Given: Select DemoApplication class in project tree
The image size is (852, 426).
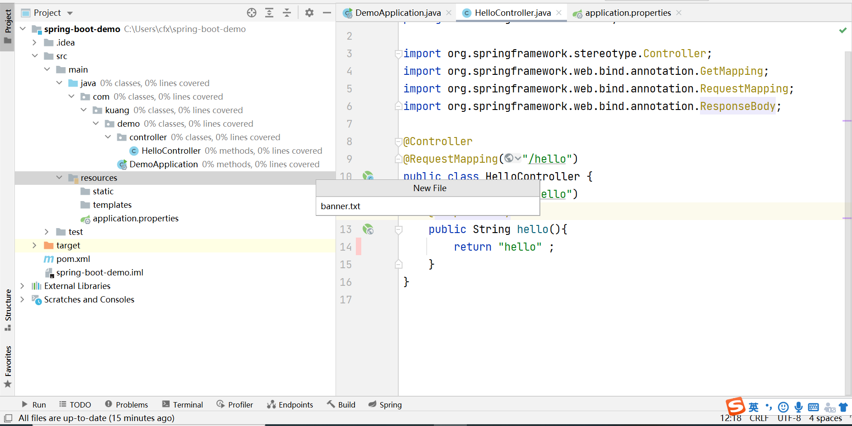Looking at the screenshot, I should tap(163, 164).
